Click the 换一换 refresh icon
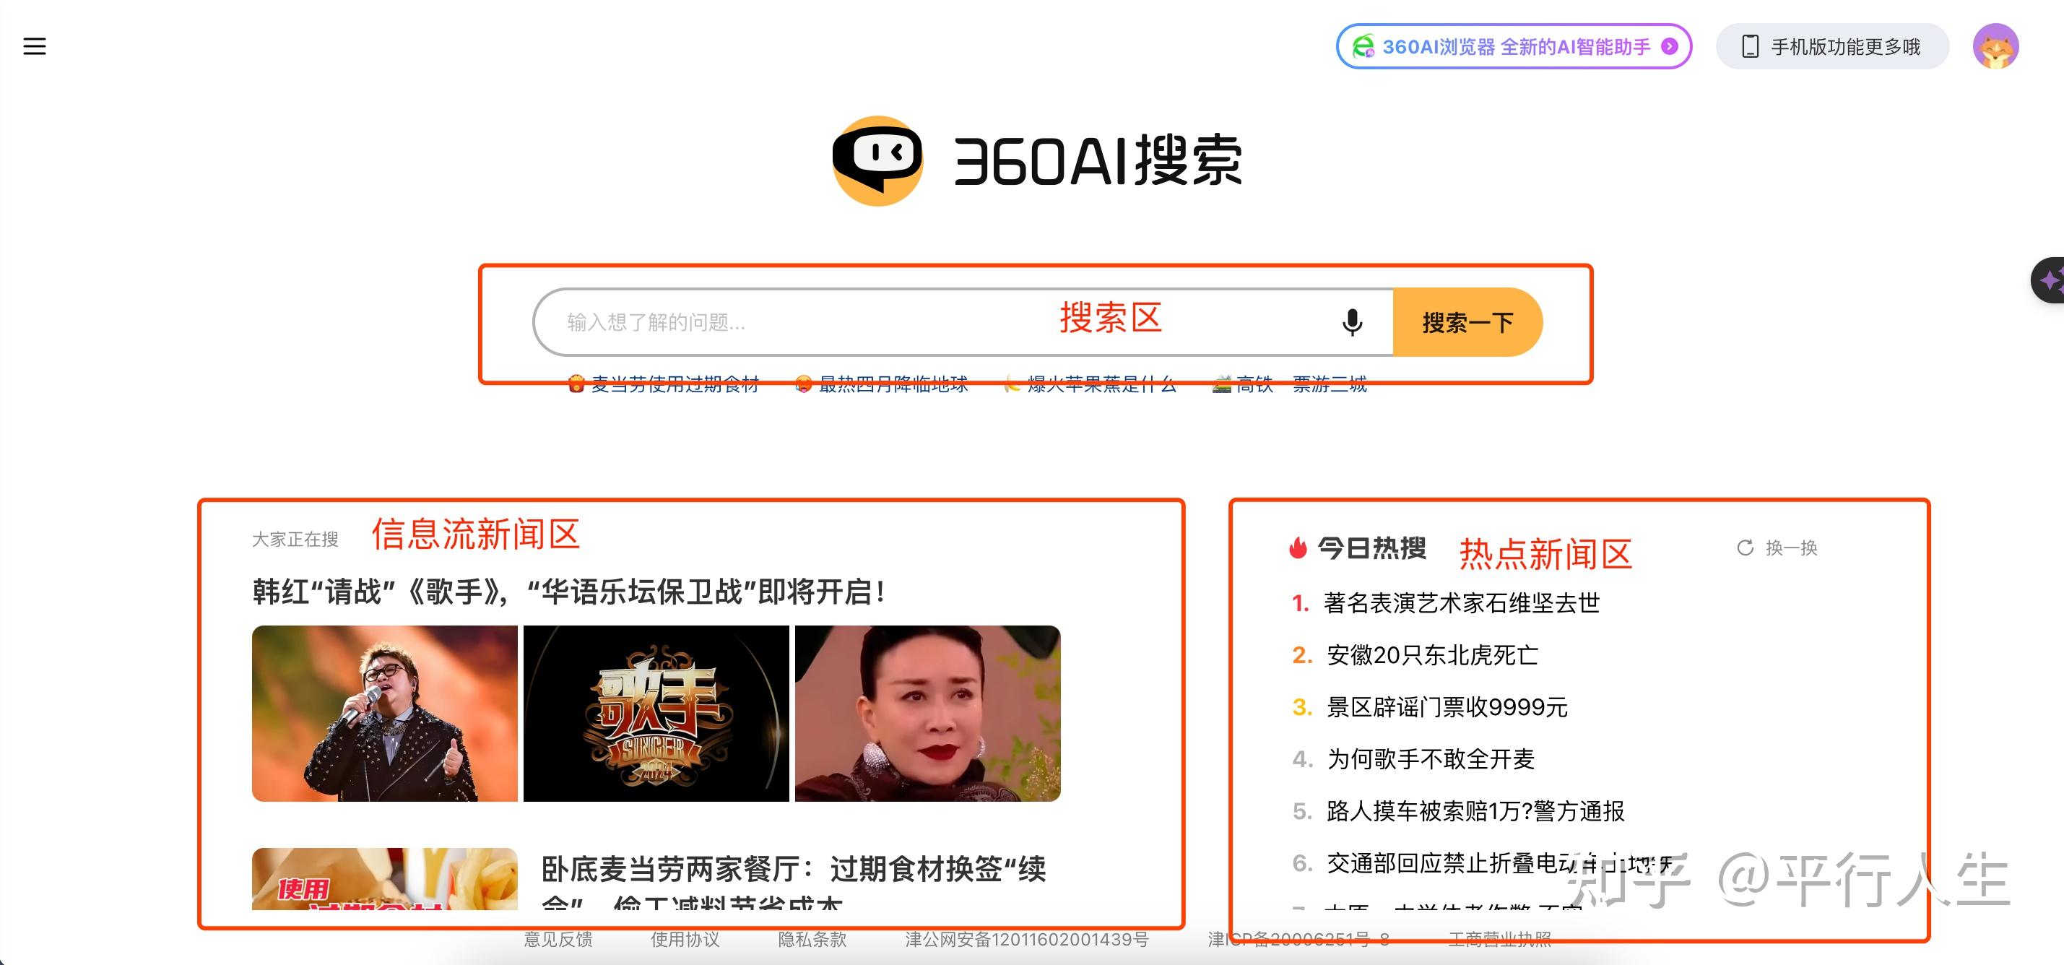The height and width of the screenshot is (965, 2064). (x=1745, y=548)
